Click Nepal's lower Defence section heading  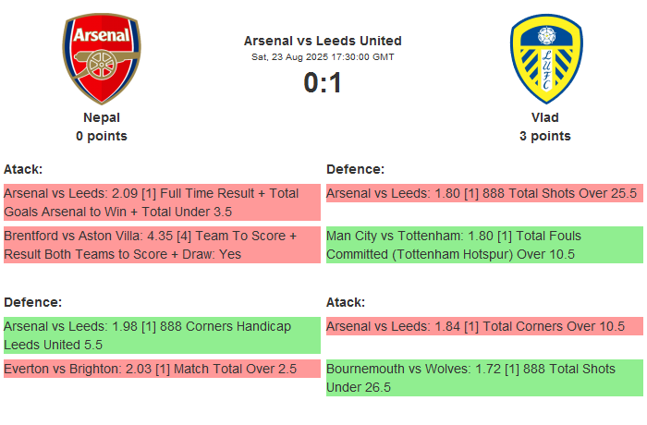[x=32, y=302]
